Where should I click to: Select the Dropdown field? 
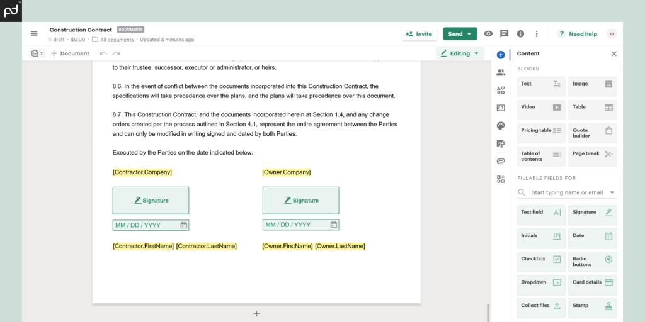[541, 285]
